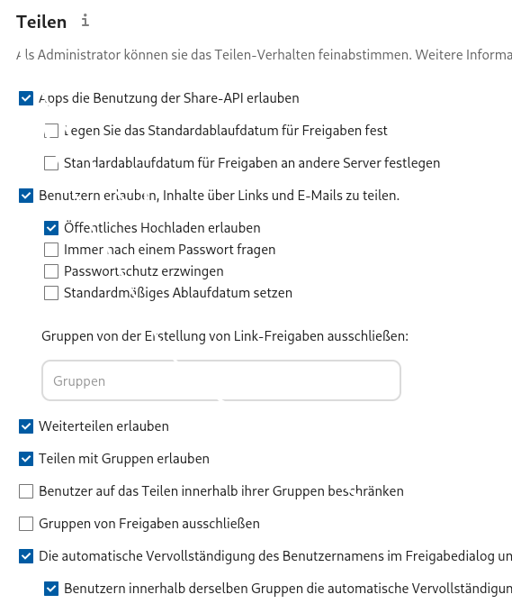Viewport: 512px width, 613px height.
Task: Open the info icon next to Teilen
Action: click(85, 21)
